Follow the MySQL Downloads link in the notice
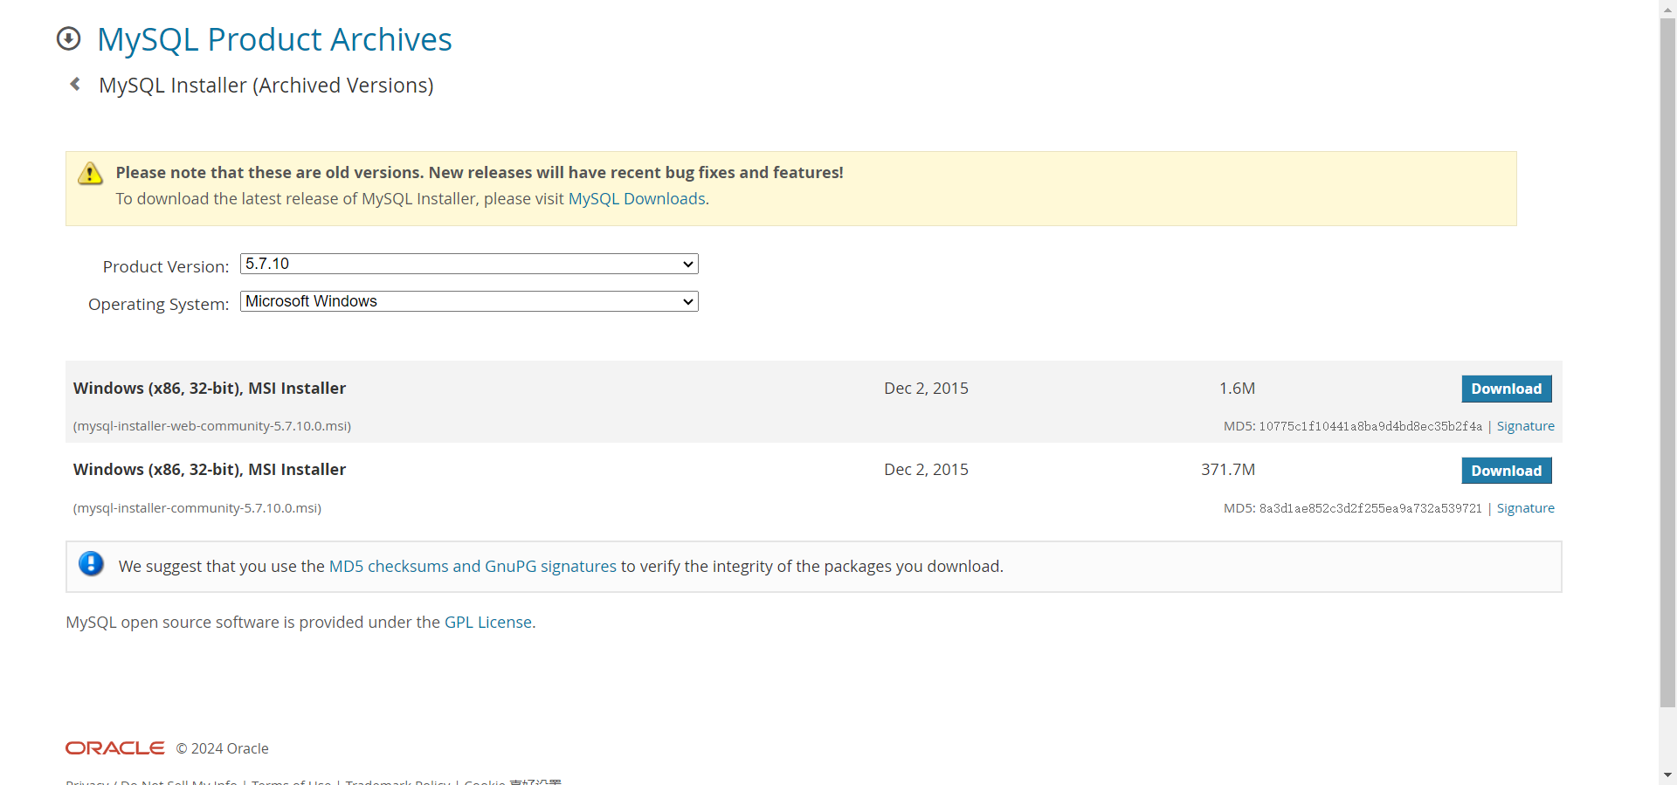Image resolution: width=1677 pixels, height=785 pixels. 637,199
